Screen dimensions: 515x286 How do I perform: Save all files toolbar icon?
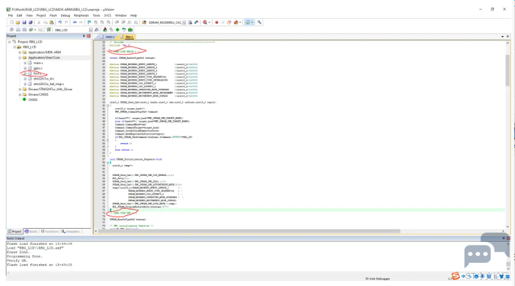(x=30, y=23)
